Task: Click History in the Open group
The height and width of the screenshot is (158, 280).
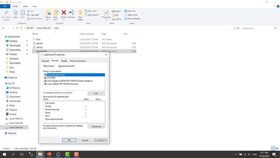Action: pyautogui.click(x=117, y=19)
